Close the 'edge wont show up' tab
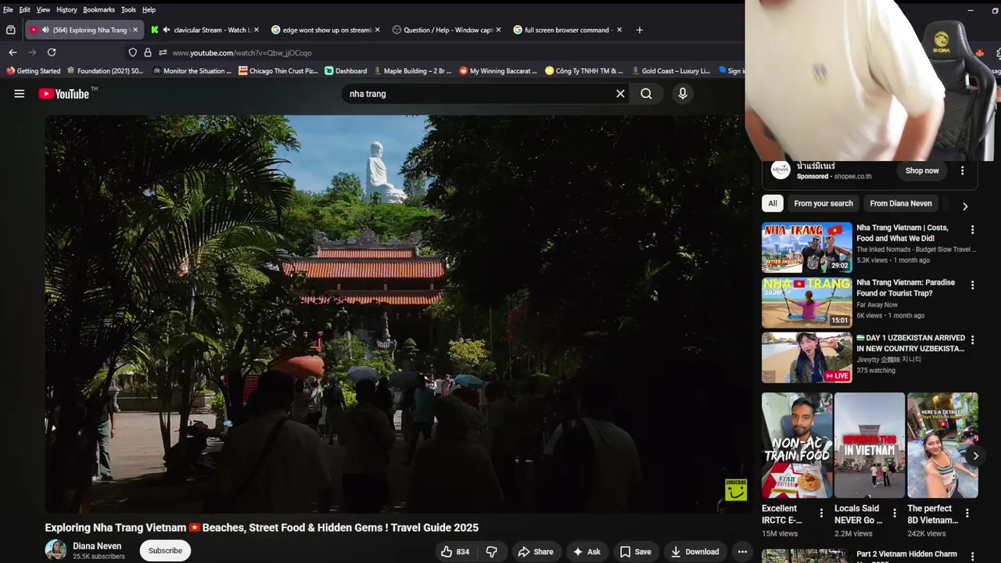 click(x=377, y=30)
